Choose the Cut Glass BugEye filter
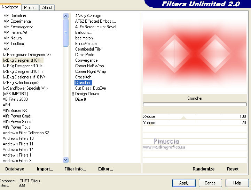This screenshot has height=190, width=251. tap(91, 88)
